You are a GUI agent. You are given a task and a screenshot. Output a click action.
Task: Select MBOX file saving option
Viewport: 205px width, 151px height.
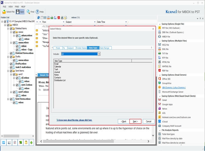[166, 37]
